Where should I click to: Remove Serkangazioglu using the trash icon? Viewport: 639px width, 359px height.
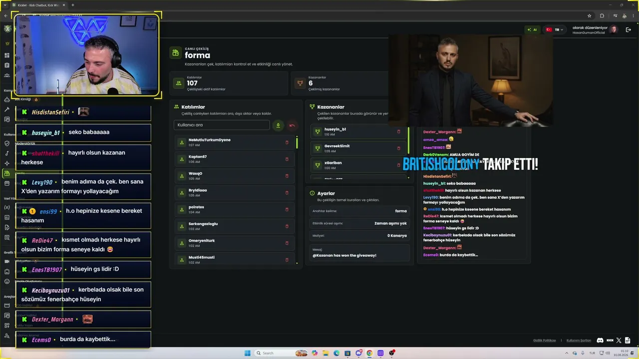(287, 226)
